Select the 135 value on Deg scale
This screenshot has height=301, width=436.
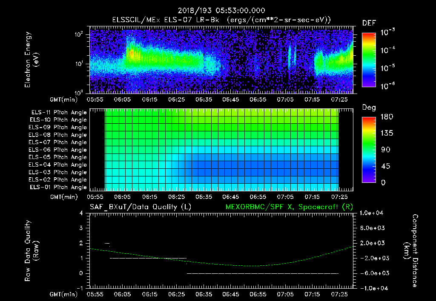point(387,133)
